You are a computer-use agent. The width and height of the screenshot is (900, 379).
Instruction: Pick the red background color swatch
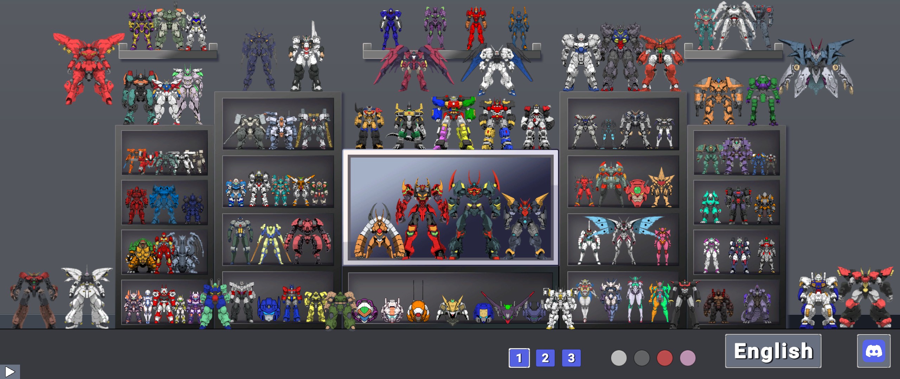(x=664, y=358)
